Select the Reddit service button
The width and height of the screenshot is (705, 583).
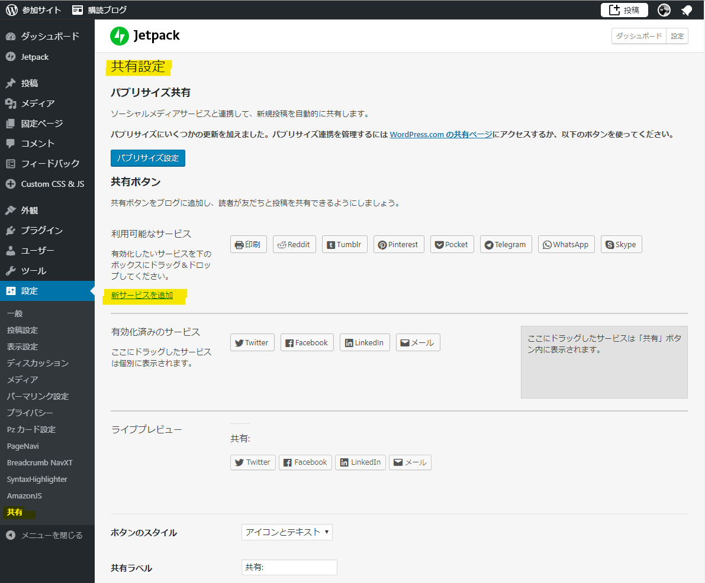coord(294,244)
